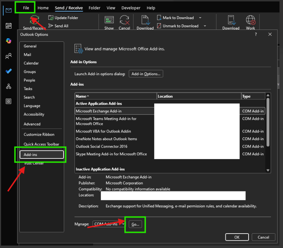Screen dimensions: 283x248
Task: Click the Cancel All icon
Action: (x=124, y=20)
